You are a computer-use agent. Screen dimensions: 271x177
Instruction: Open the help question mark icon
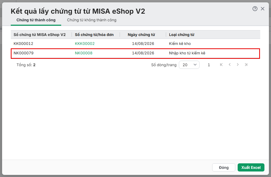tap(255, 9)
